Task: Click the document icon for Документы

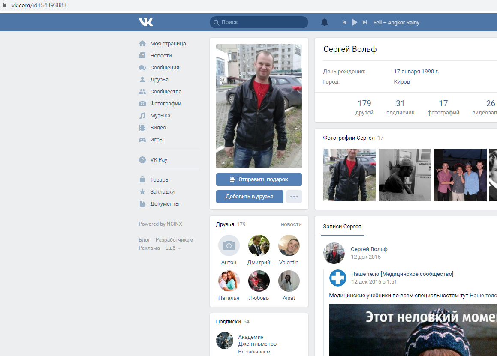Action: click(x=142, y=203)
